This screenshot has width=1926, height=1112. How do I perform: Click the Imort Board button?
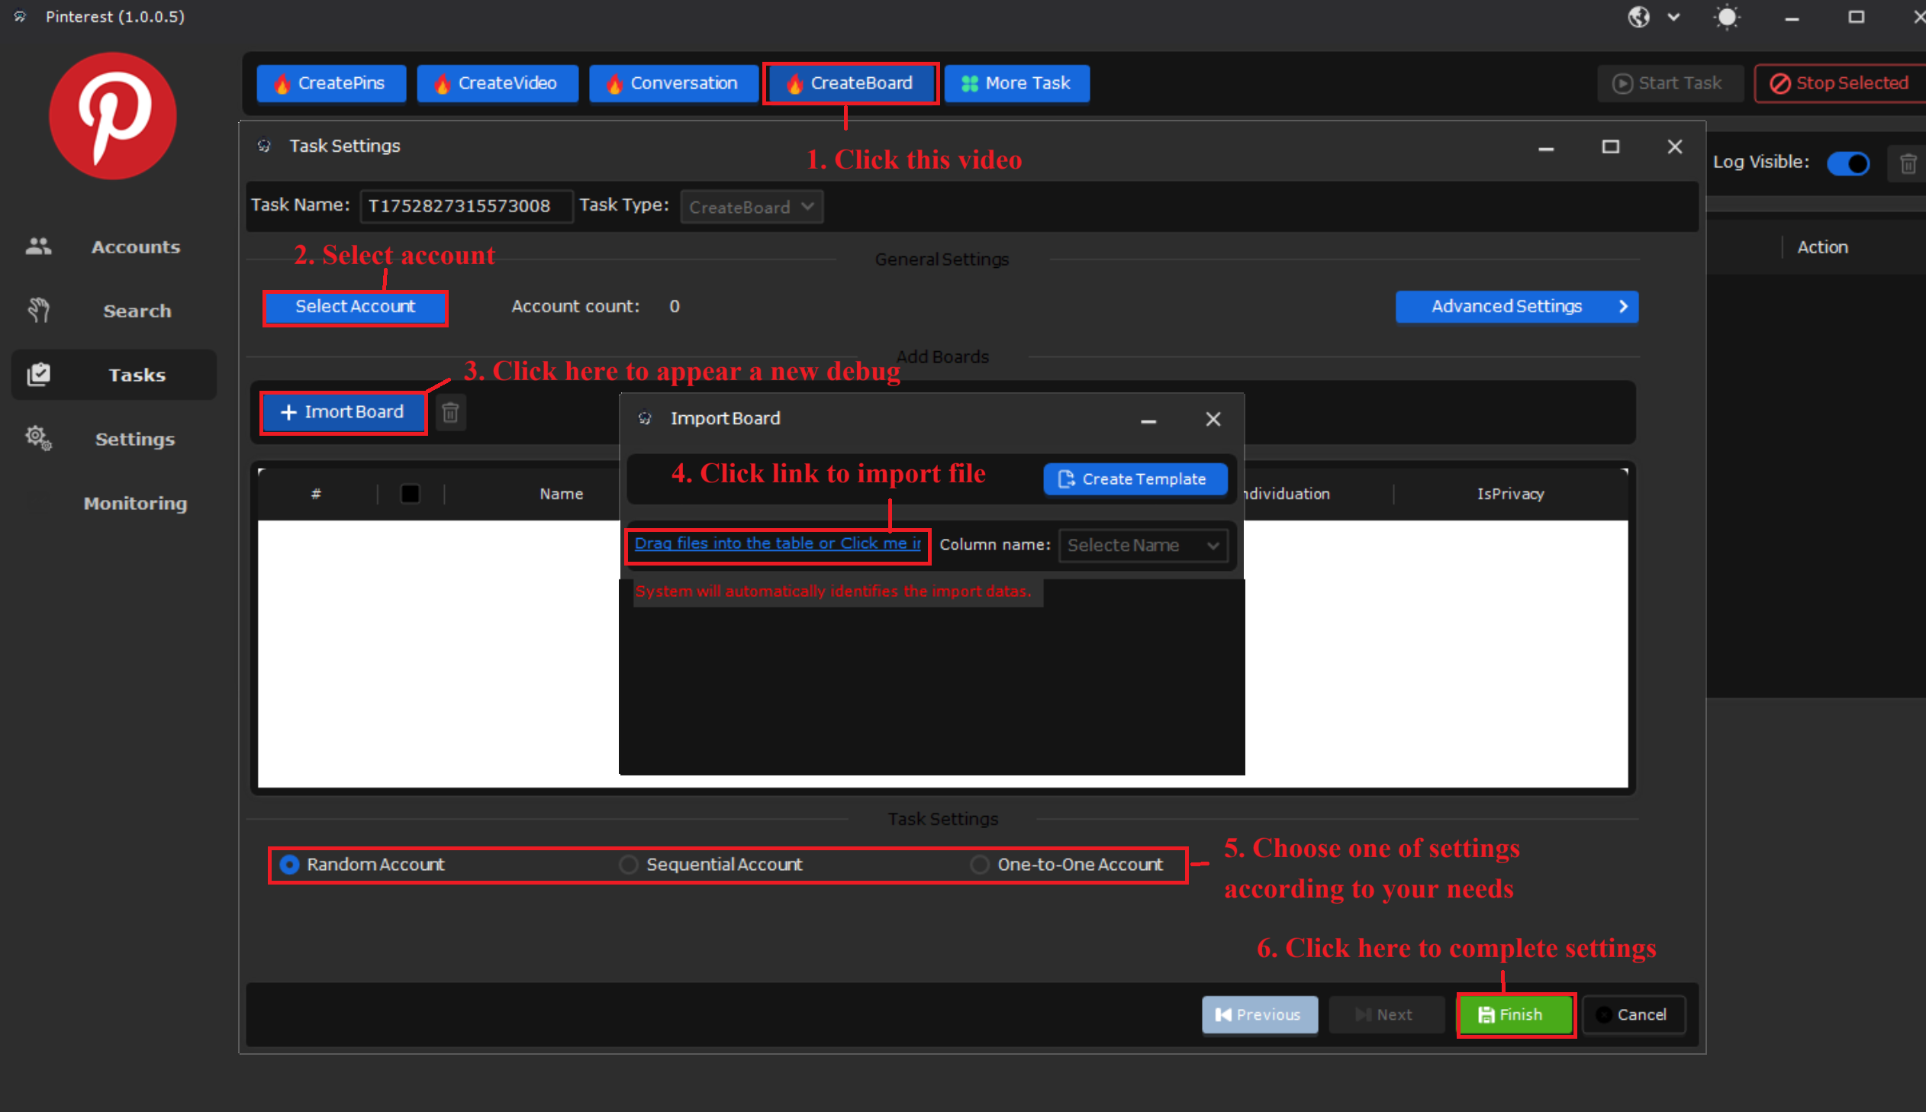tap(343, 412)
